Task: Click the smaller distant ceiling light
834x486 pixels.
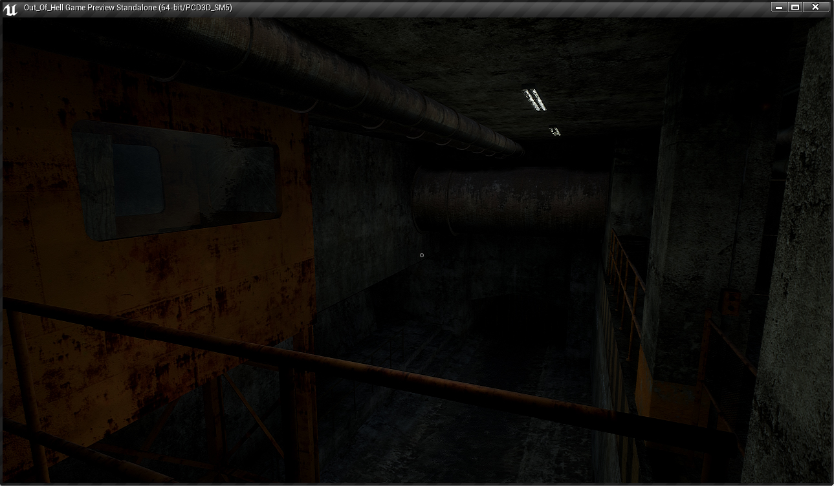Action: pyautogui.click(x=555, y=132)
